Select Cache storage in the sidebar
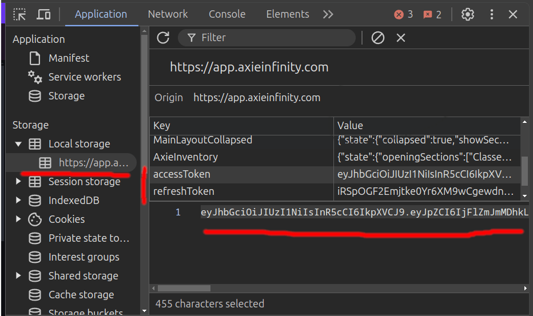 click(81, 295)
